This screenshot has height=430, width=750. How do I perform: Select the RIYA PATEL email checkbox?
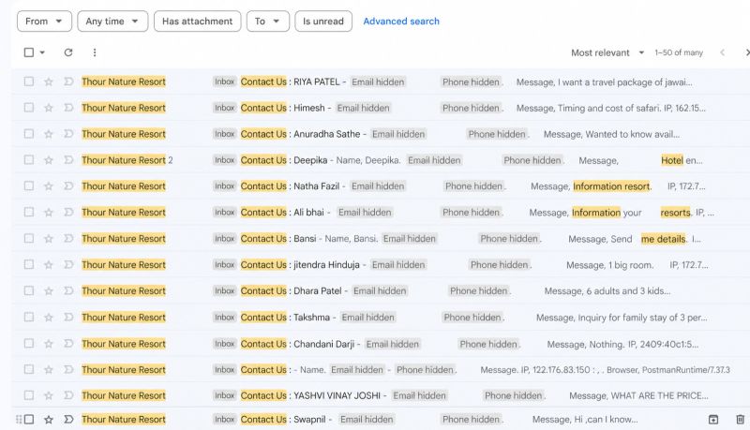(x=29, y=82)
